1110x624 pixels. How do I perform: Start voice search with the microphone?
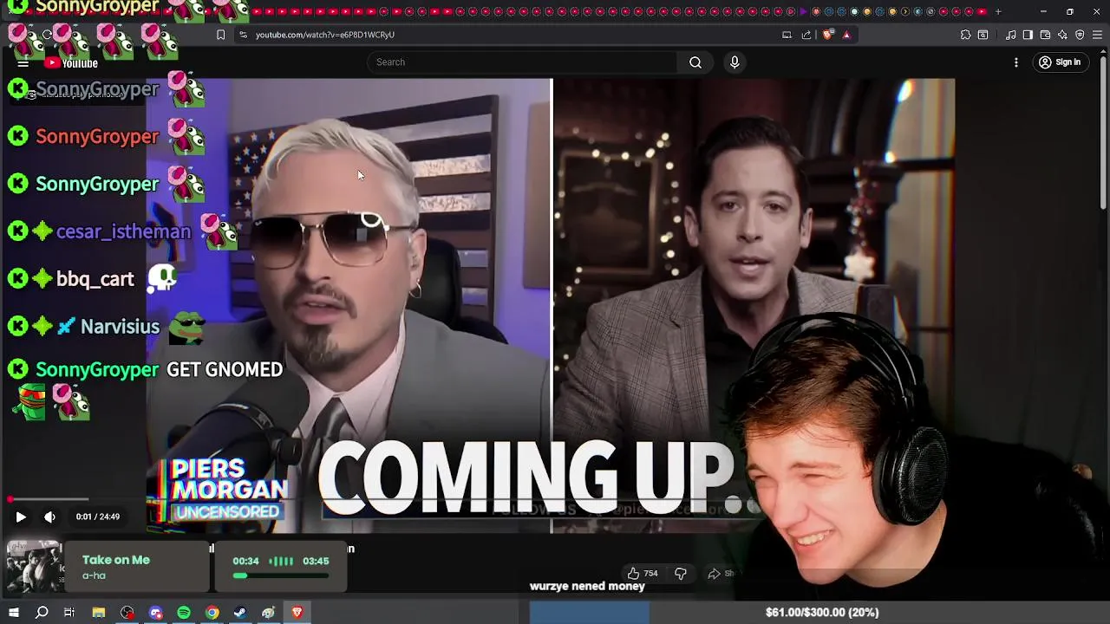point(735,62)
